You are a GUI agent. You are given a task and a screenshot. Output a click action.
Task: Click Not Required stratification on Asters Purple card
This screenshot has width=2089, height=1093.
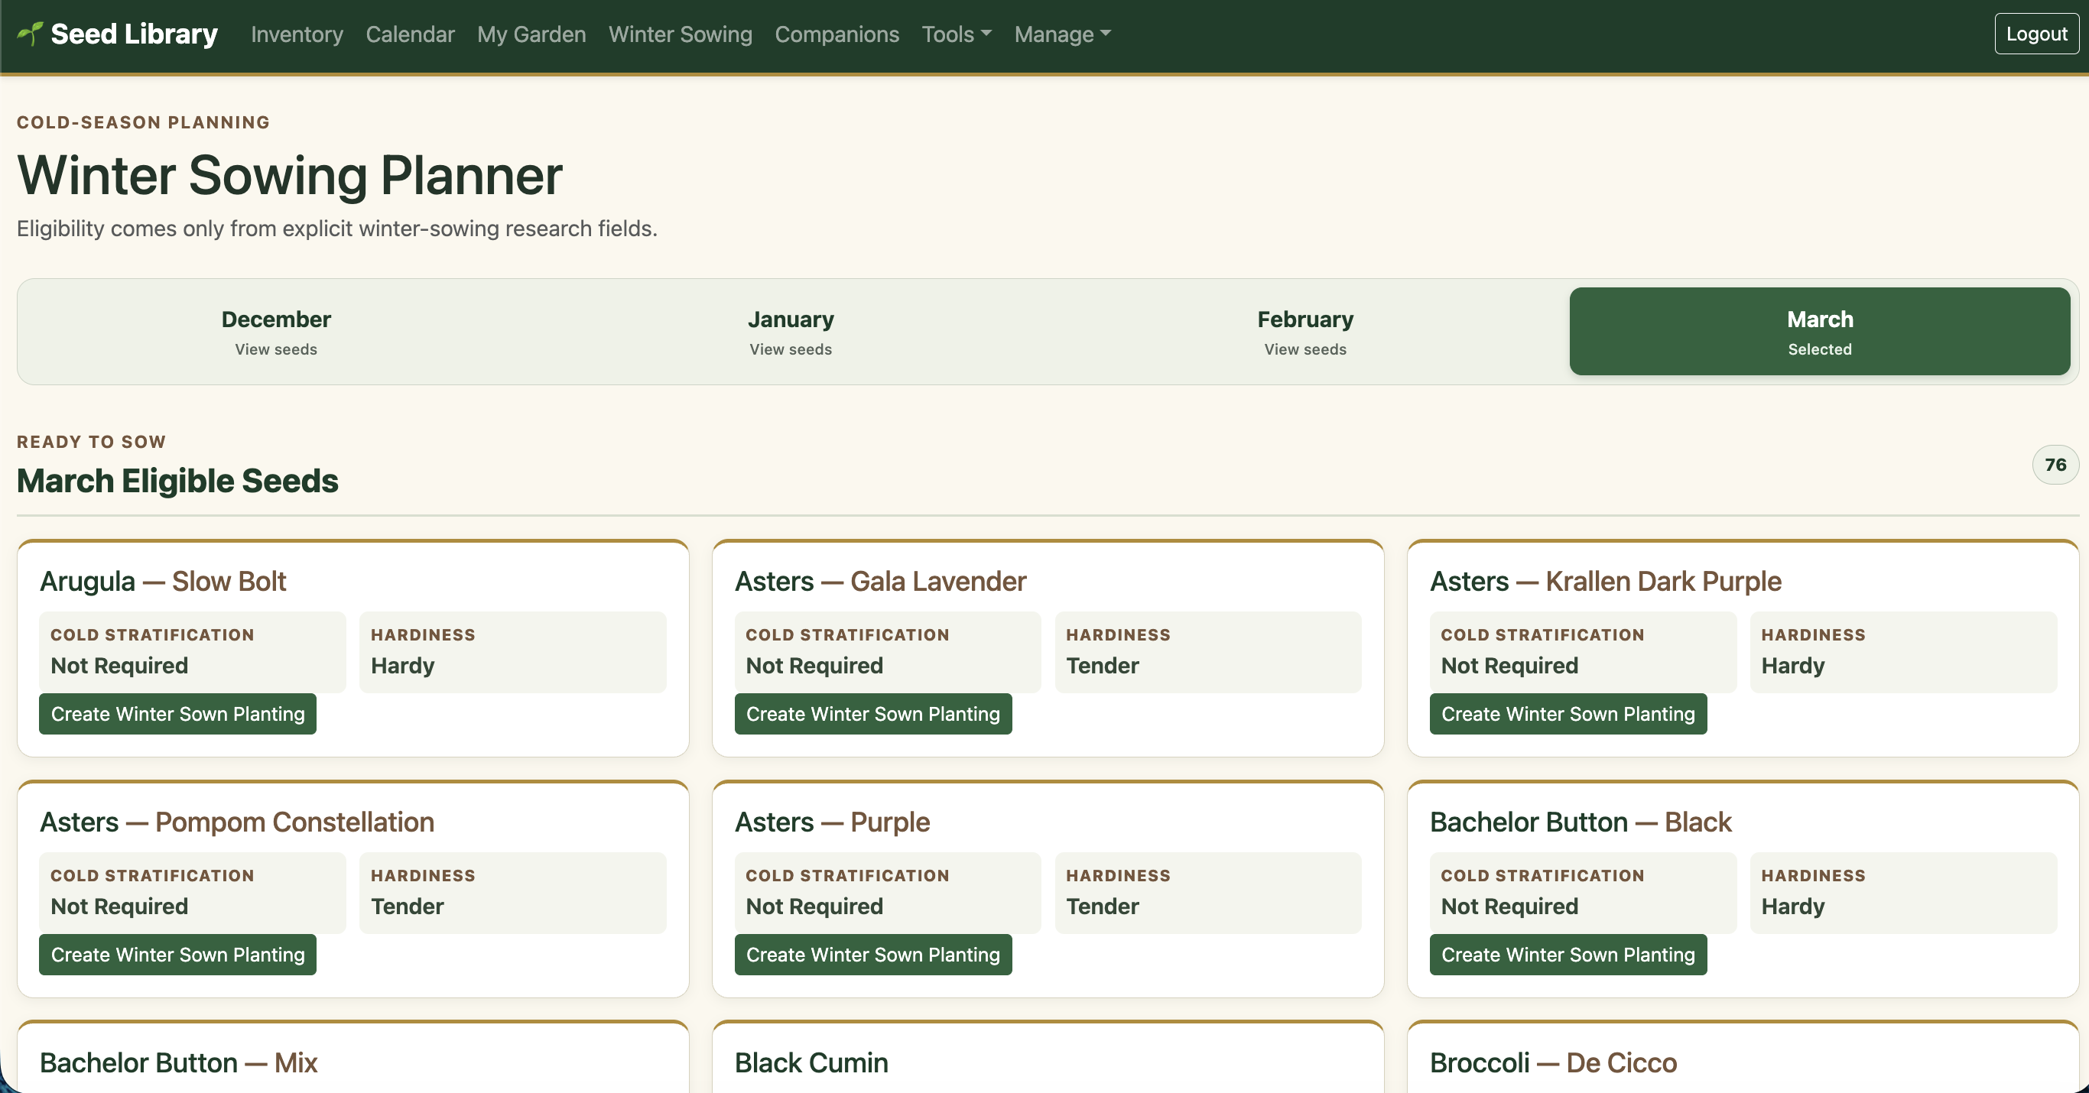tap(814, 907)
